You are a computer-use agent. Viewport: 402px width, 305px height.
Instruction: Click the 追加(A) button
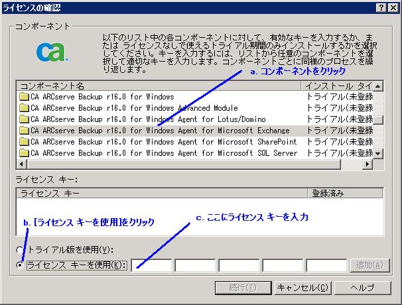coord(370,265)
